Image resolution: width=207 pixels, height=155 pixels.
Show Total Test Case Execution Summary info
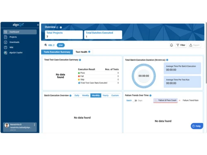tap(80, 60)
